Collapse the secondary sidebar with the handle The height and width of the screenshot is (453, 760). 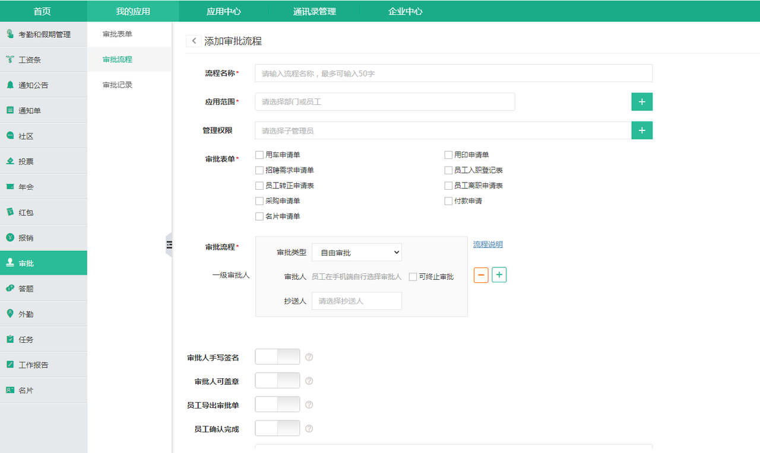click(169, 244)
